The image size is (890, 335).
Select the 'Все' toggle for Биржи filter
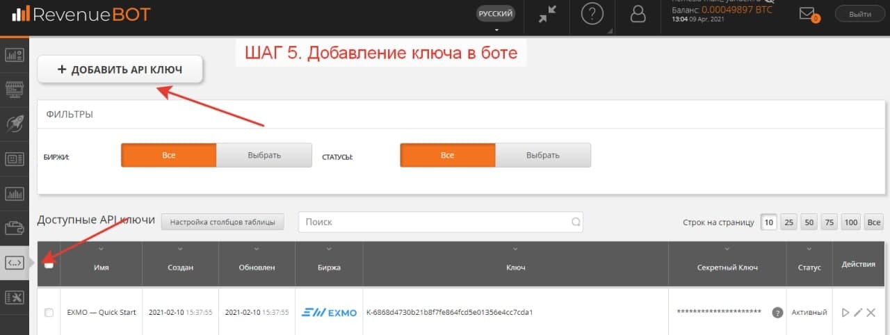click(169, 155)
